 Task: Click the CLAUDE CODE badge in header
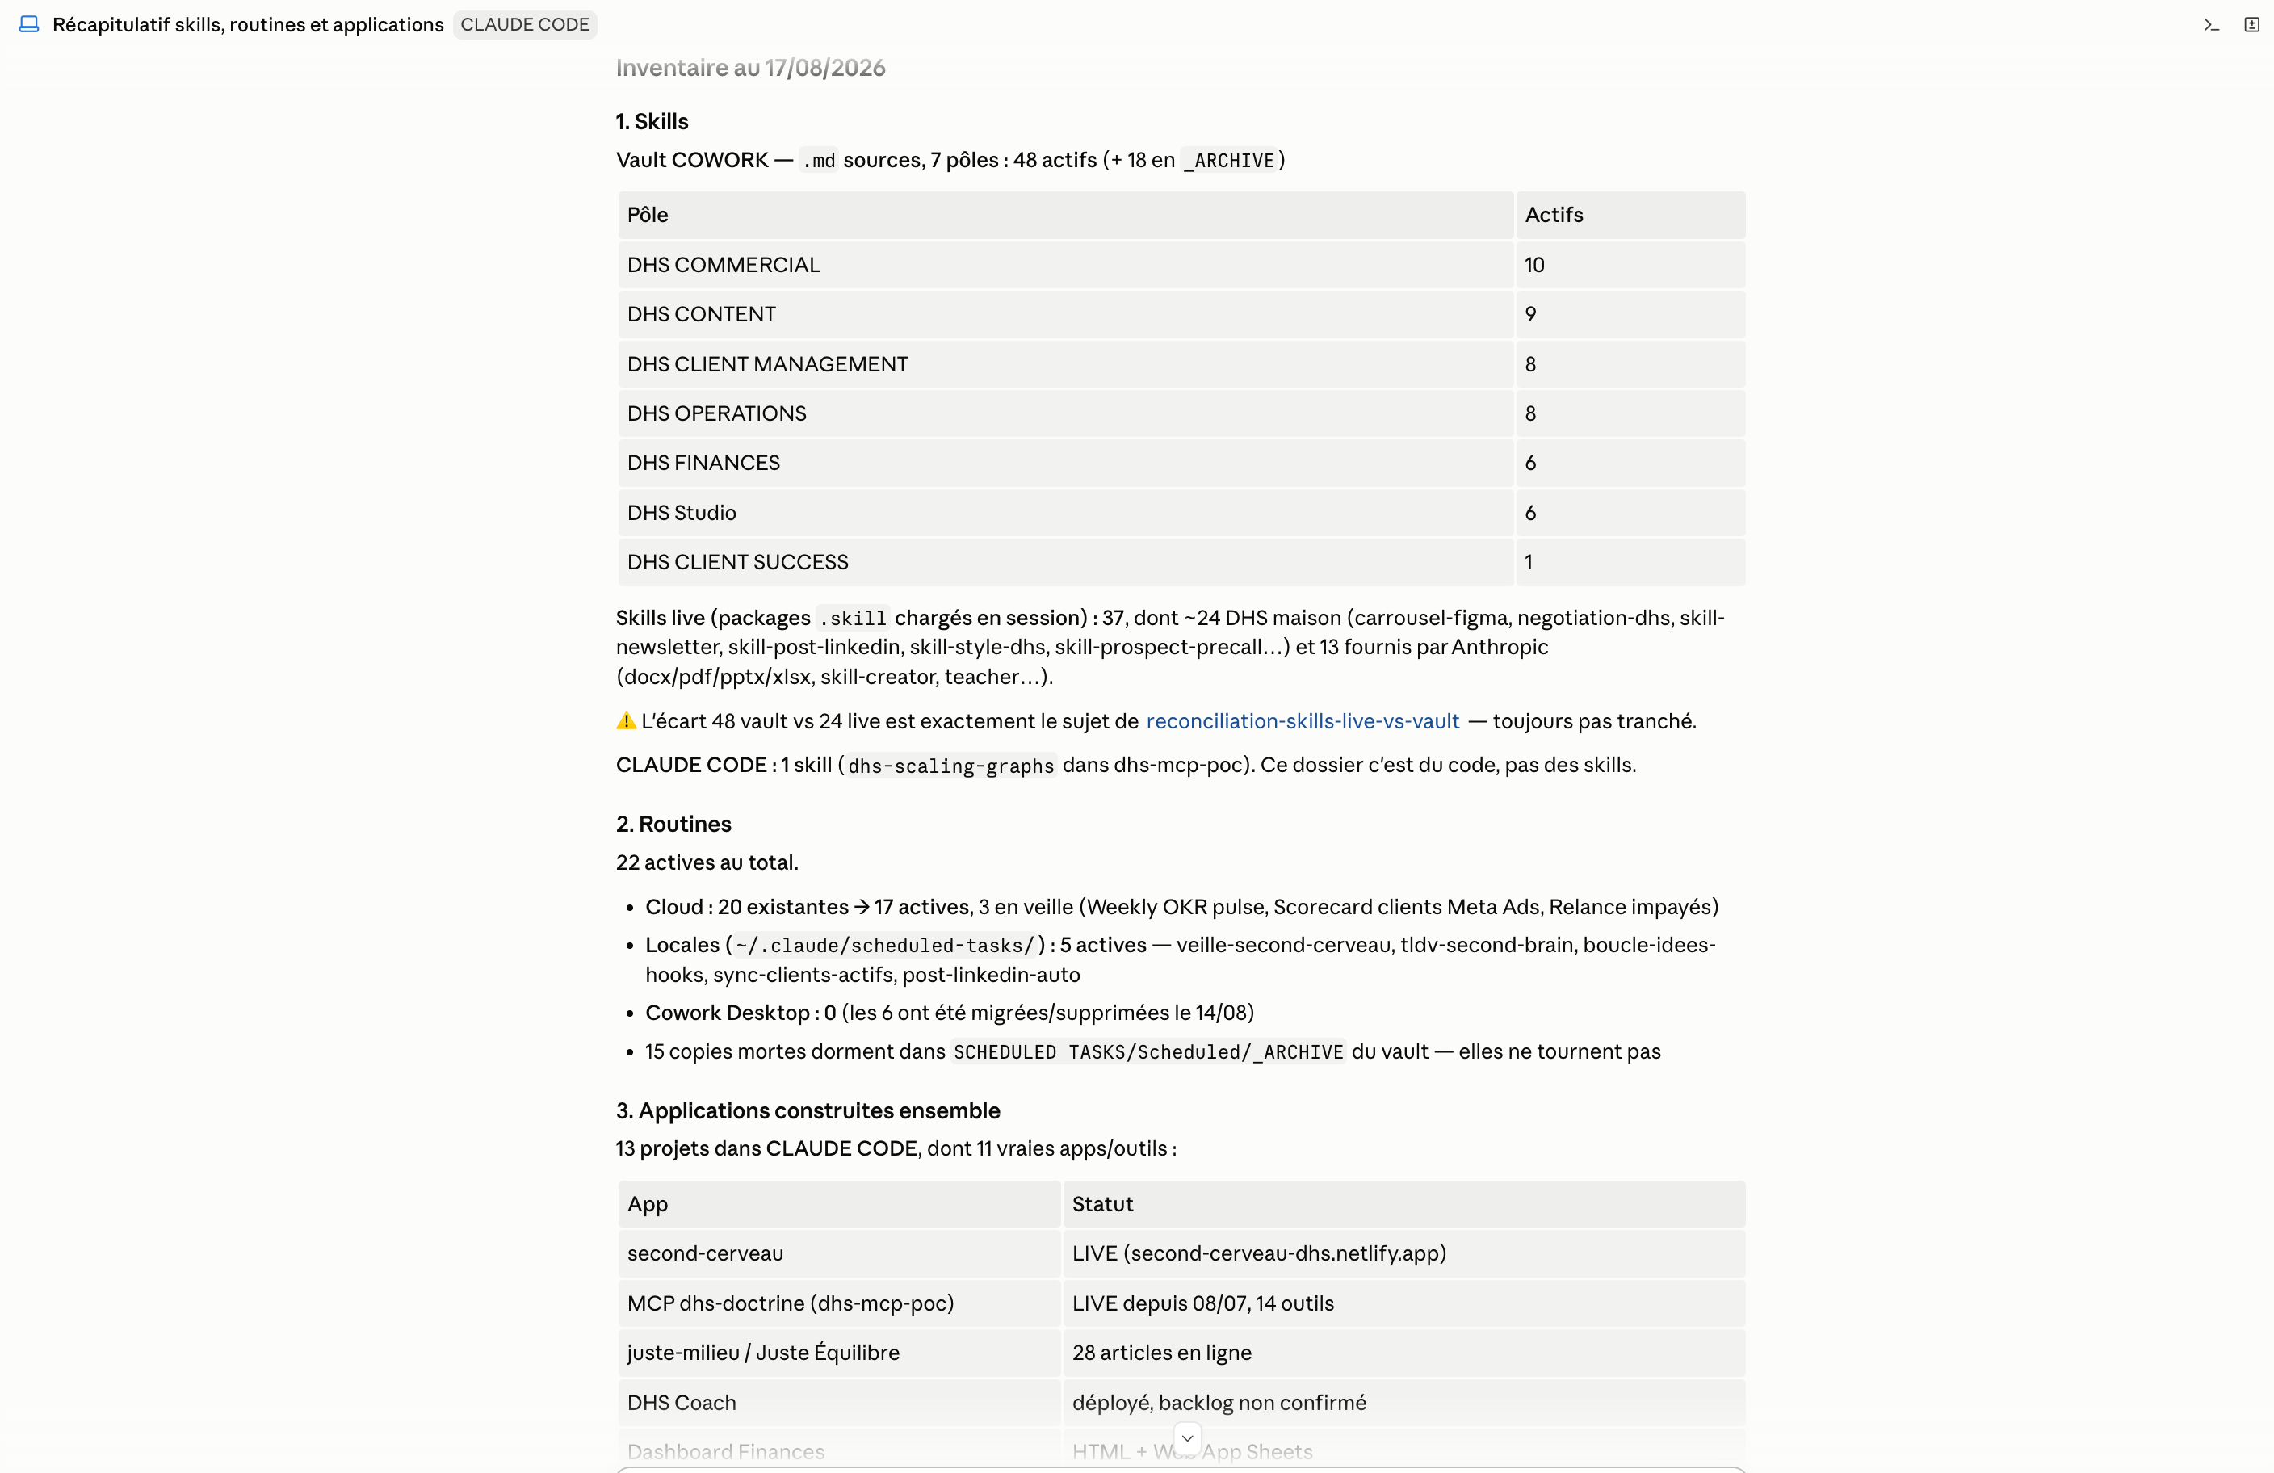pos(525,25)
